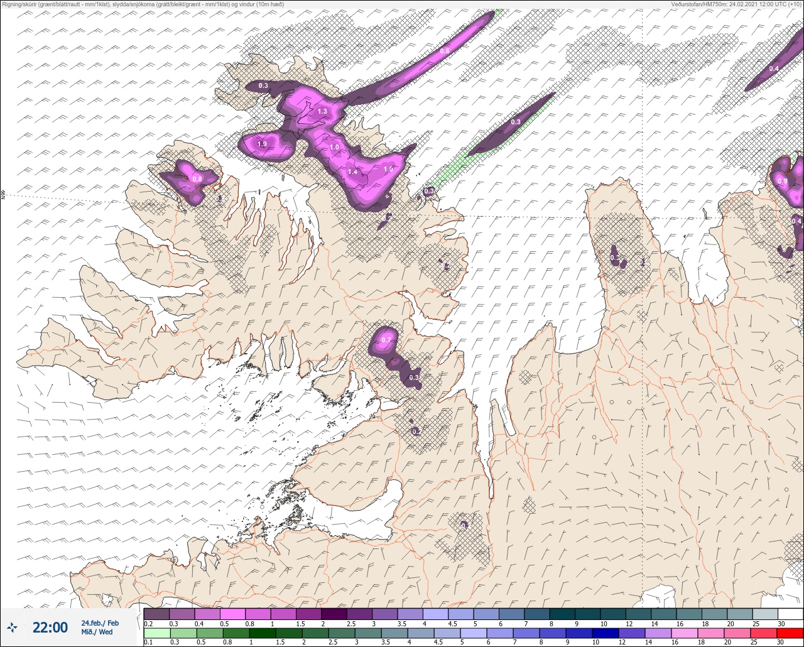
Task: Select the date text '24.feb./ Feb'
Action: click(x=100, y=623)
